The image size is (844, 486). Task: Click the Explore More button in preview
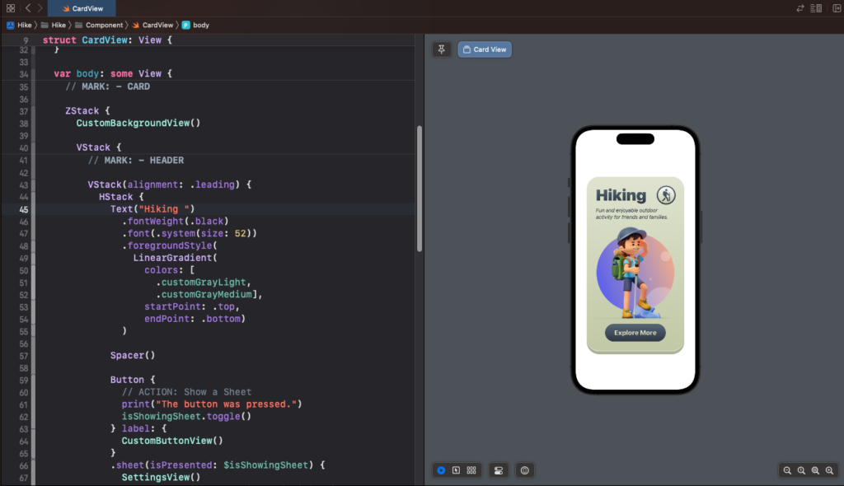pos(635,333)
